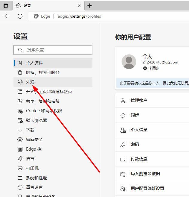Click the Edge logo in address bar
This screenshot has height=197, width=189.
(x=37, y=16)
